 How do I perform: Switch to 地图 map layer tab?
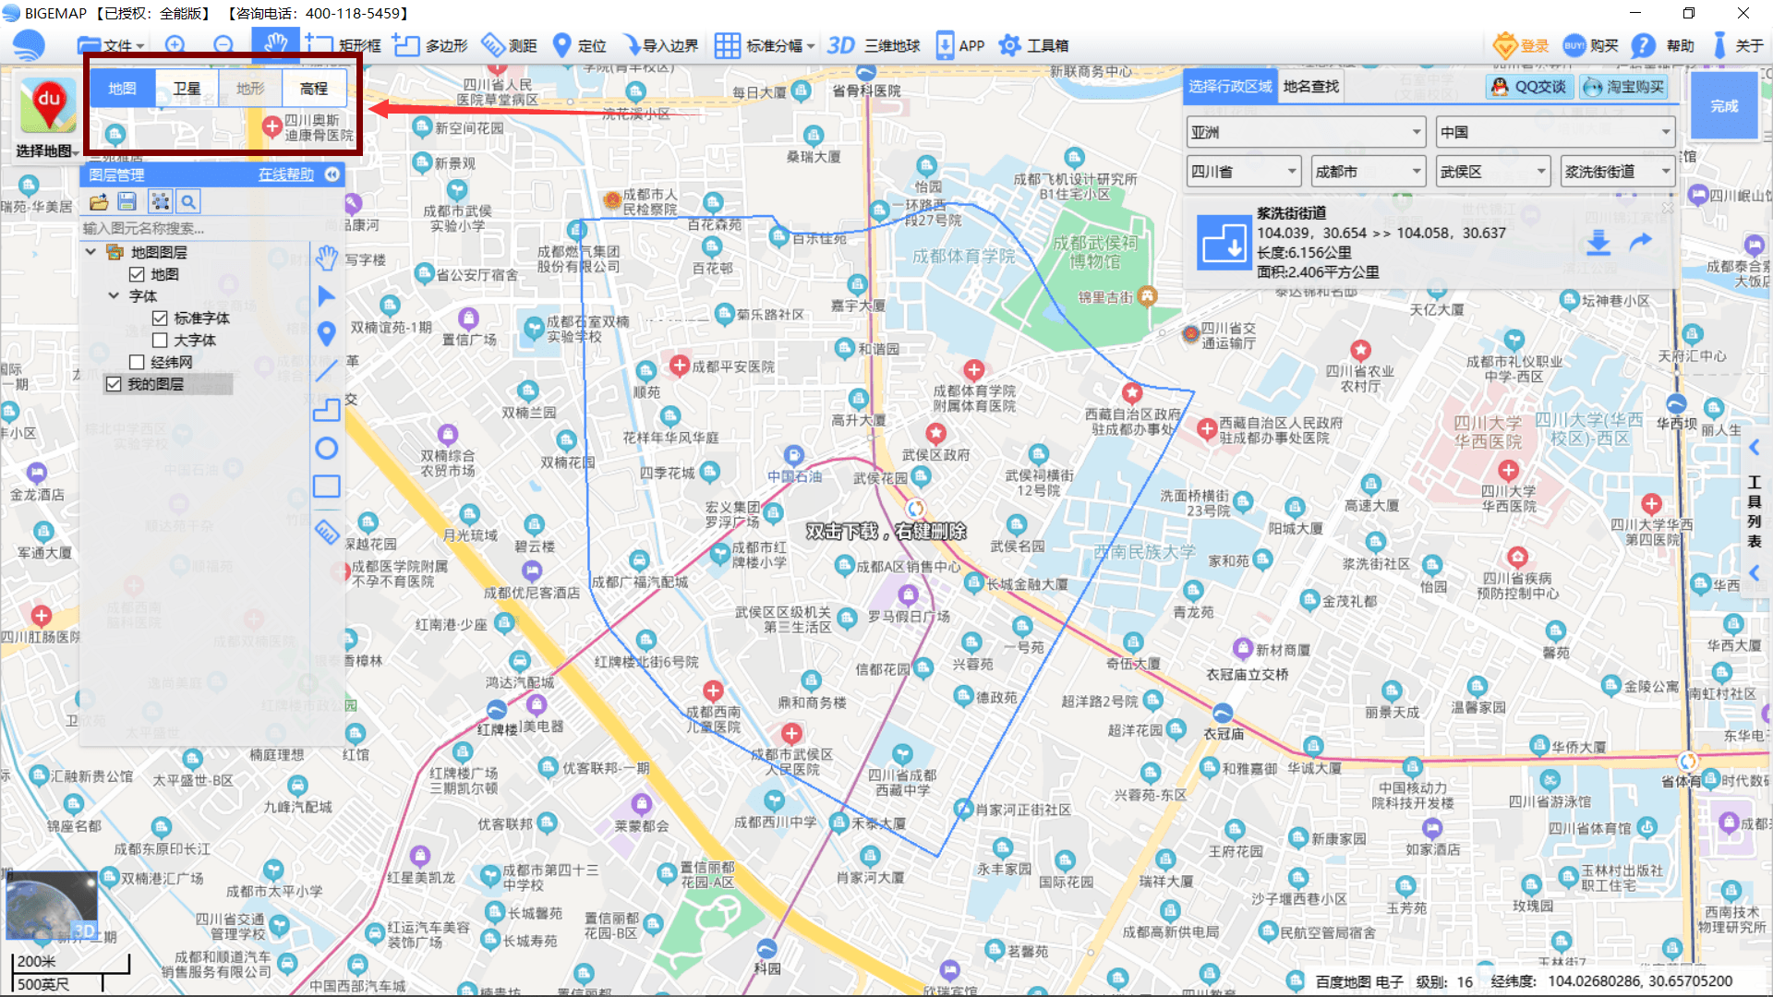point(122,88)
